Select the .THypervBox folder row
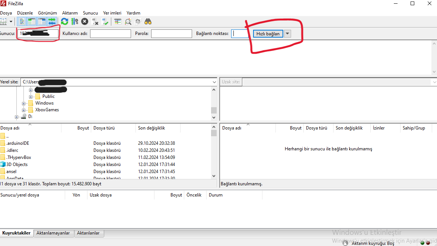Screen dimensions: 437x246 coord(105,157)
